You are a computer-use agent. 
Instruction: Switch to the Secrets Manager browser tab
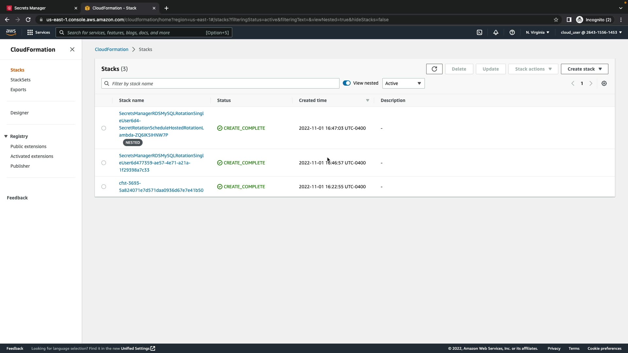tap(39, 8)
